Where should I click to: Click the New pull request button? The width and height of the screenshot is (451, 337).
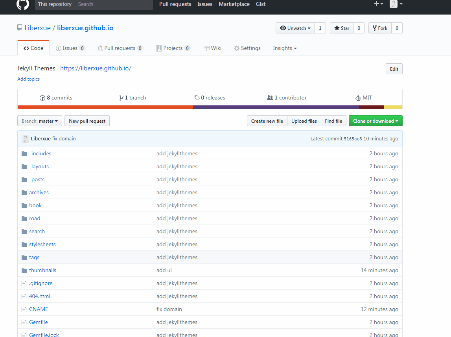87,121
